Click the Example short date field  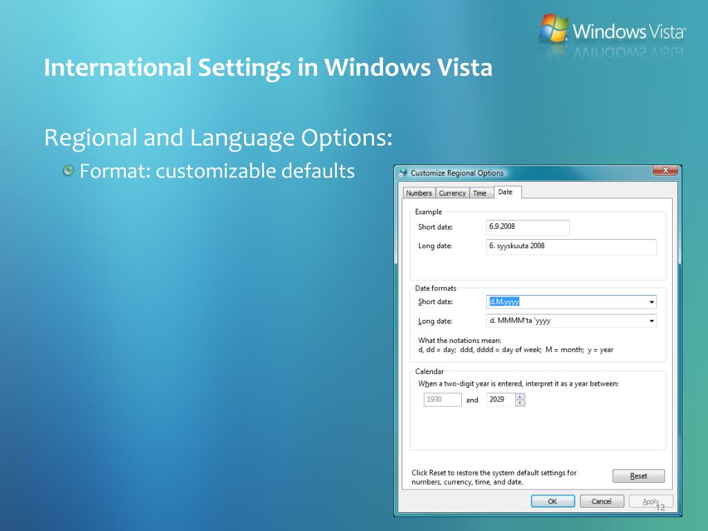tap(528, 227)
